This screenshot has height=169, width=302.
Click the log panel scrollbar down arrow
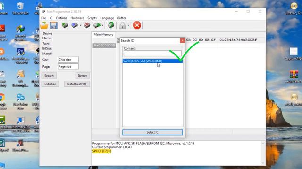click(263, 163)
